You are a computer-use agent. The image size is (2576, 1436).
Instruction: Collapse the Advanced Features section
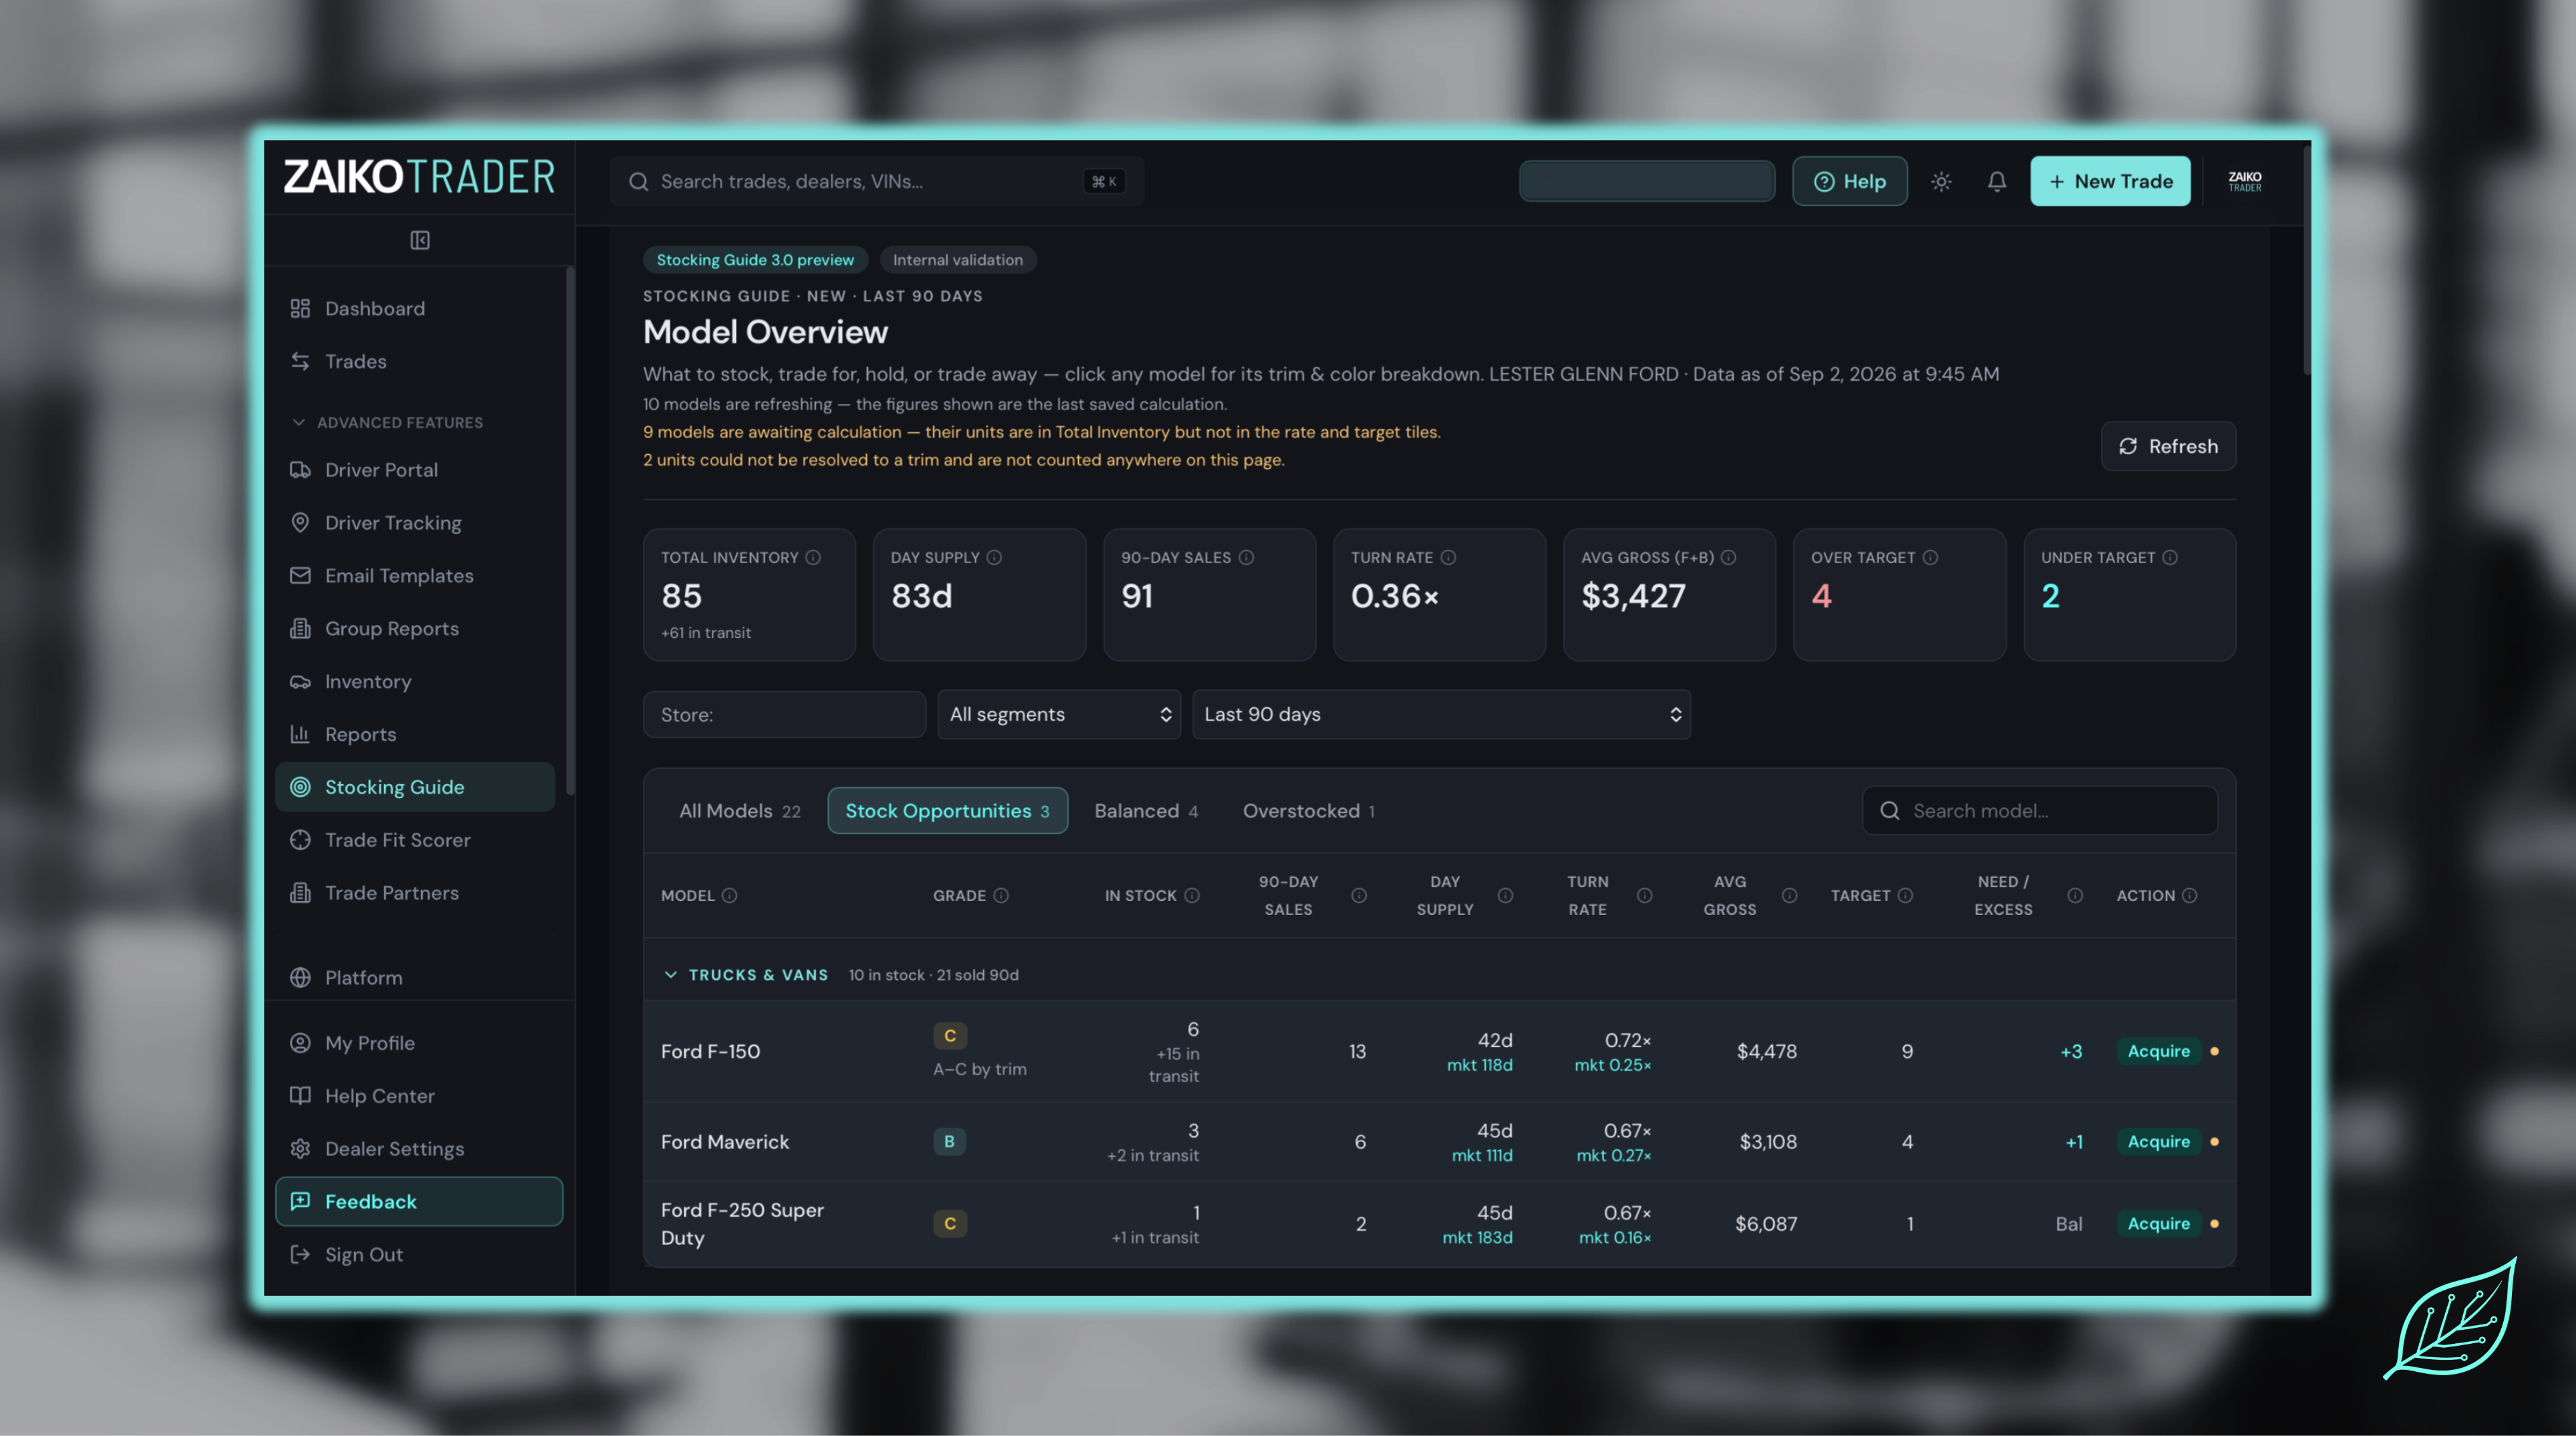click(x=387, y=422)
